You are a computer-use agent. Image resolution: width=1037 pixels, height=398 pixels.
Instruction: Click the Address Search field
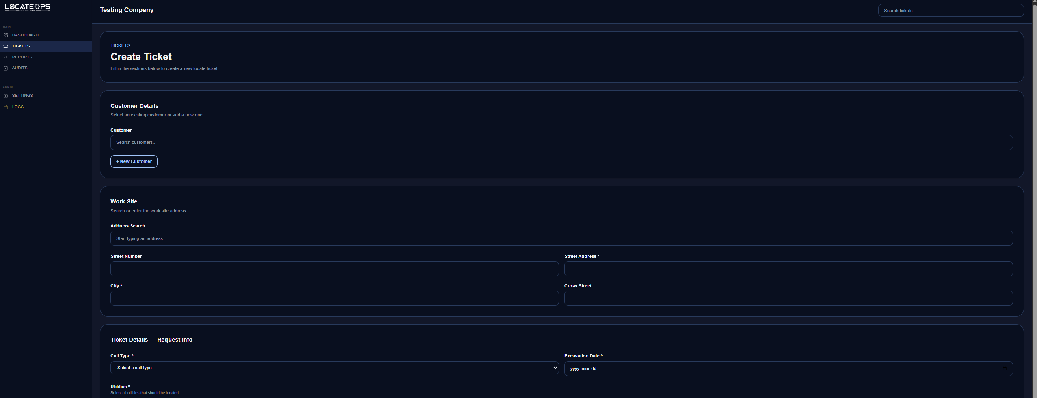[562, 238]
